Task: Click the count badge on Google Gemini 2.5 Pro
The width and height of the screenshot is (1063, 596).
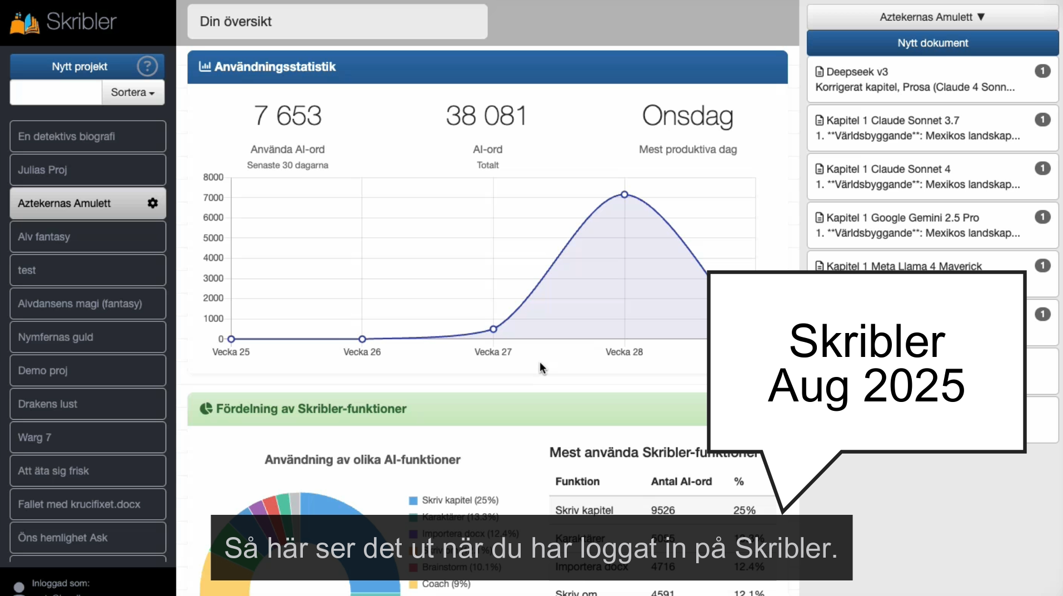Action: click(1042, 217)
